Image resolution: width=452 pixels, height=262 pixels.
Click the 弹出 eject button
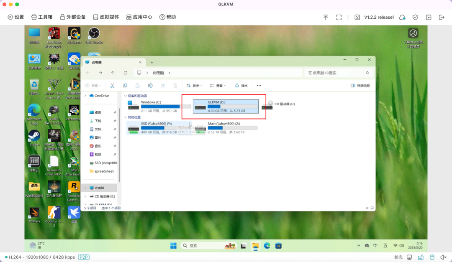tap(241, 86)
